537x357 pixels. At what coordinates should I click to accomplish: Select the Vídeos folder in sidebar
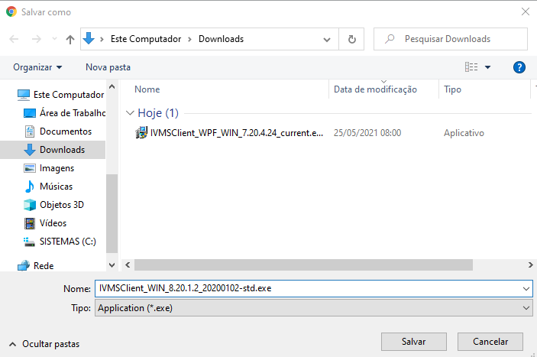point(53,223)
